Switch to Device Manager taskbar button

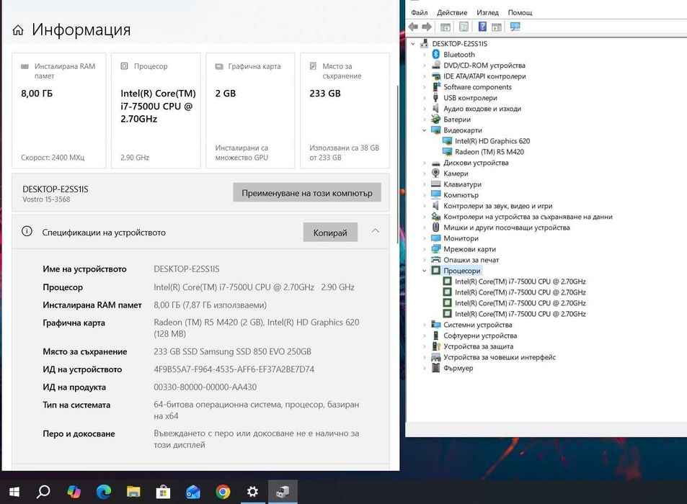click(283, 492)
